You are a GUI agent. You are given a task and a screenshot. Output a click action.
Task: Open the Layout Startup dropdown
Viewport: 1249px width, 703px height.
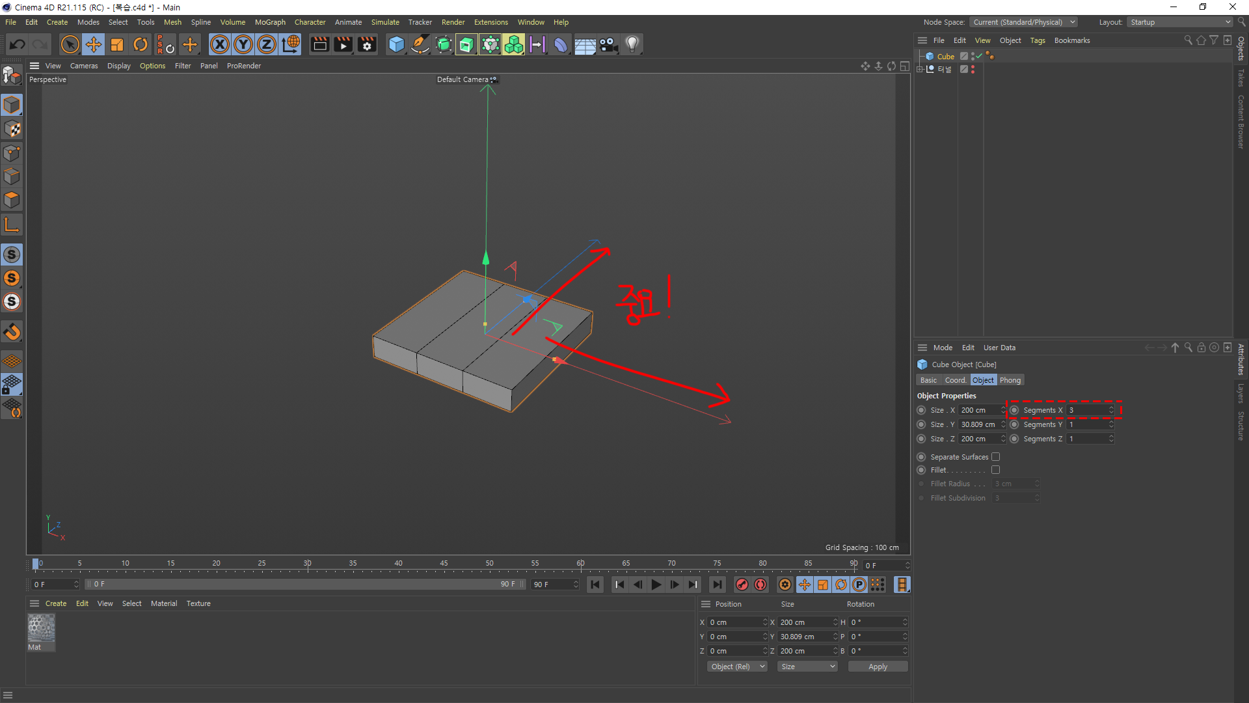click(1180, 22)
